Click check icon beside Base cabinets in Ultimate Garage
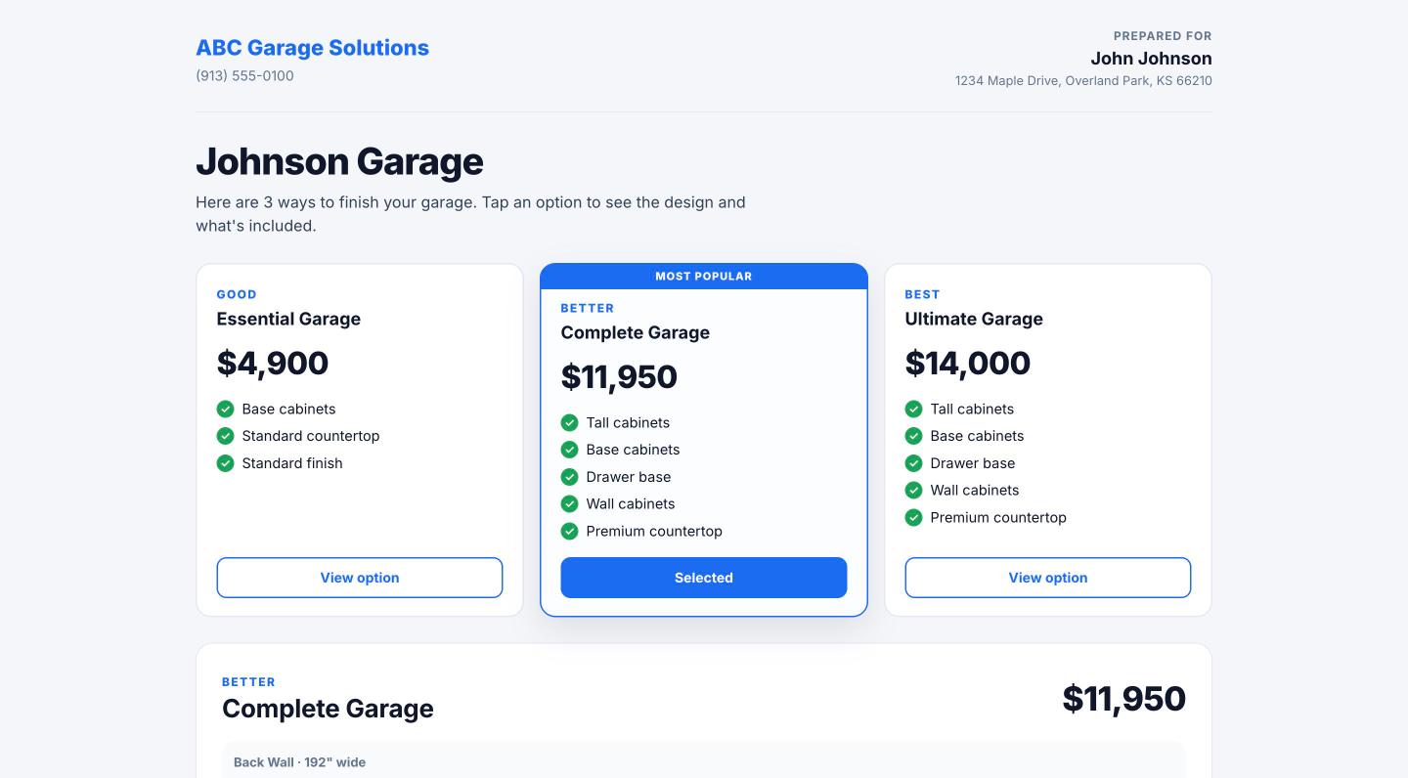The width and height of the screenshot is (1408, 778). pyautogui.click(x=914, y=436)
